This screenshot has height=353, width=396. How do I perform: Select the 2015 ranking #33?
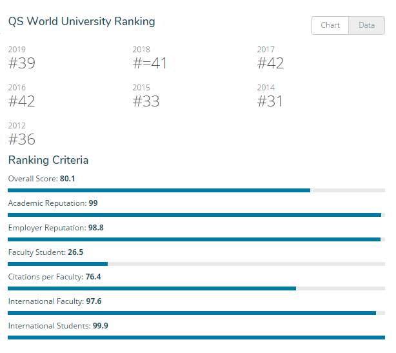(146, 101)
